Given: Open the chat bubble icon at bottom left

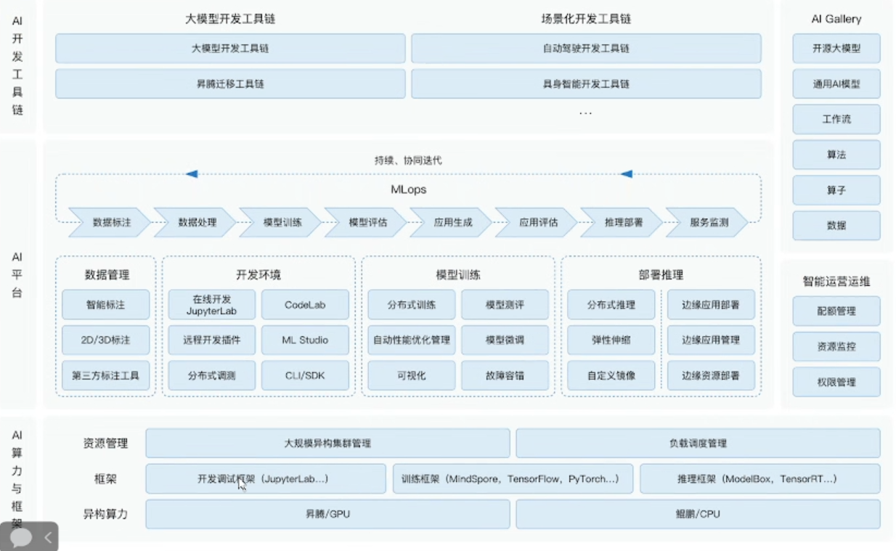Looking at the screenshot, I should pos(22,536).
